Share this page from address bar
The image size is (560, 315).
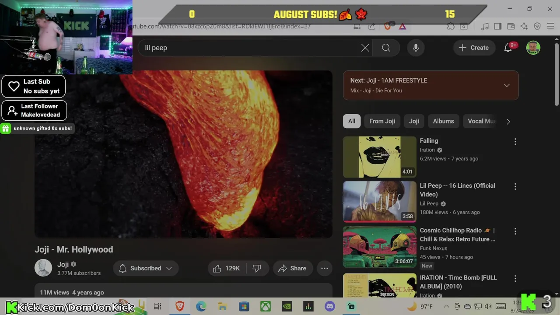pos(371,27)
